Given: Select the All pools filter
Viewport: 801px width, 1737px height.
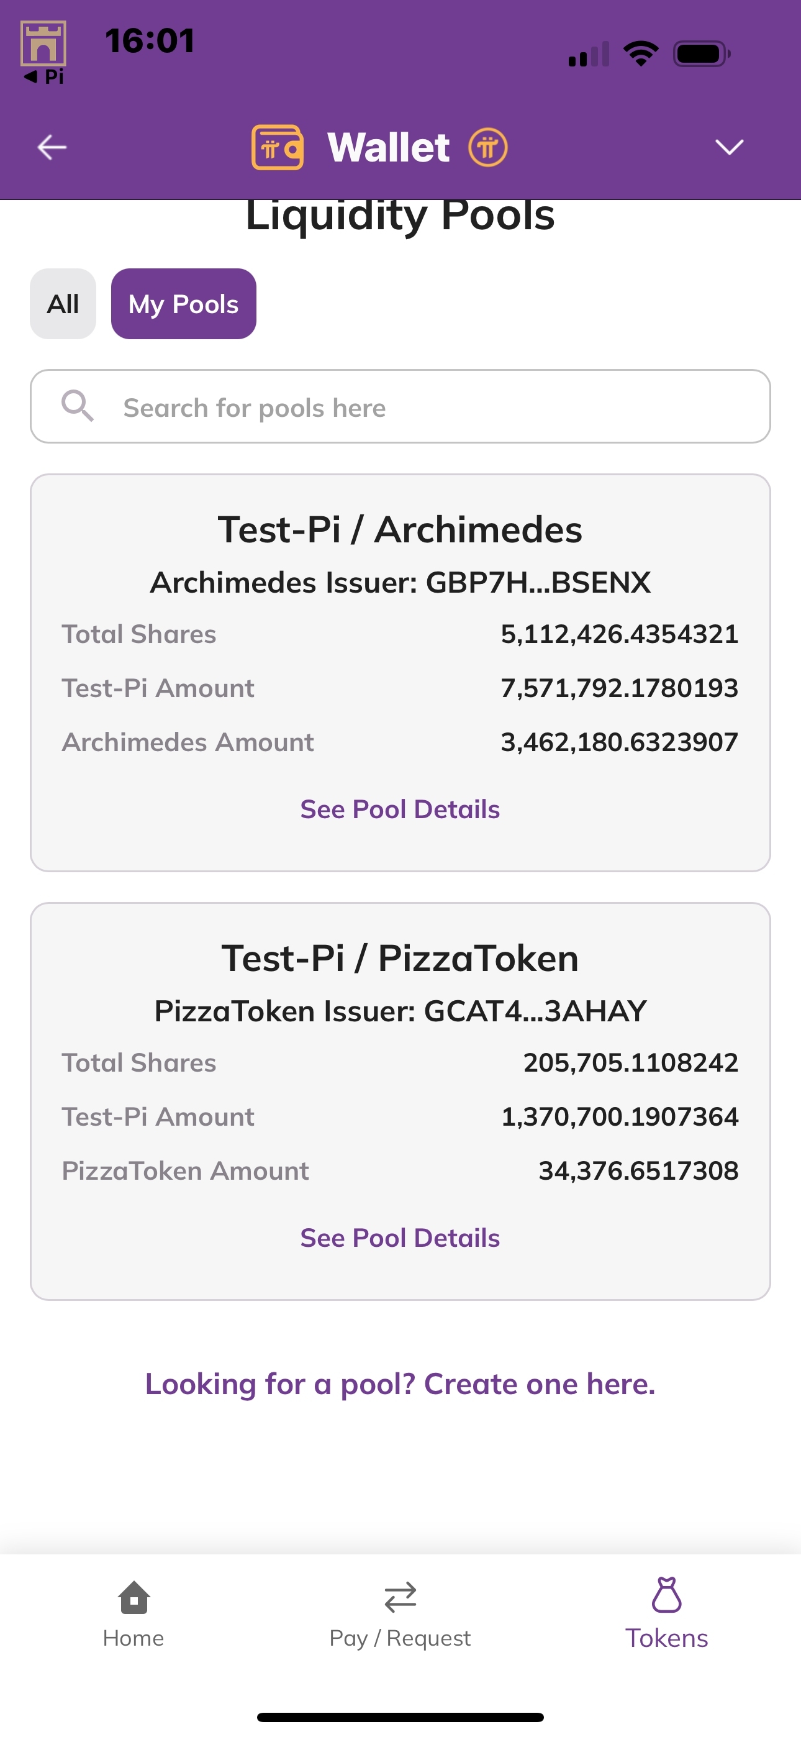Looking at the screenshot, I should click(x=63, y=304).
